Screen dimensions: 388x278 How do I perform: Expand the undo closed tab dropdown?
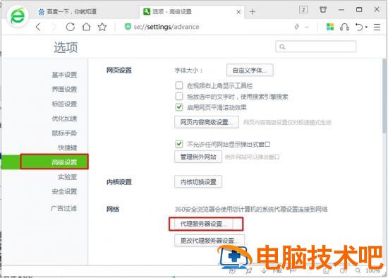(x=366, y=27)
